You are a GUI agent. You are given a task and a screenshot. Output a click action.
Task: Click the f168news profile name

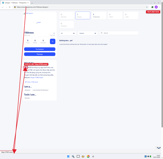[29, 33]
